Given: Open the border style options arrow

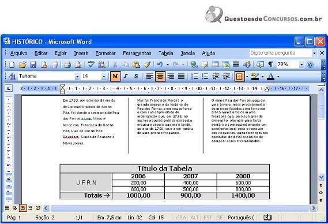Looking at the screenshot, I should (x=247, y=76).
